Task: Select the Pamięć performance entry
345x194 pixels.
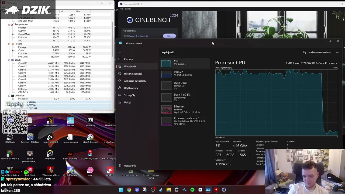Action: tap(185, 74)
